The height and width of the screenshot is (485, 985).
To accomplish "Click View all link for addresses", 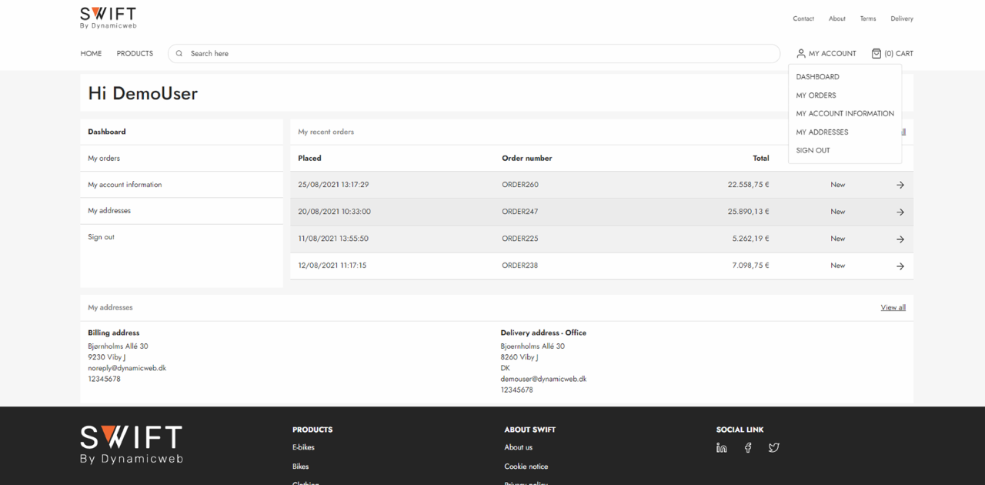I will coord(893,308).
